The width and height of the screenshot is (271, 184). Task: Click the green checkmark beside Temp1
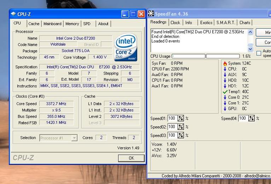(225, 92)
